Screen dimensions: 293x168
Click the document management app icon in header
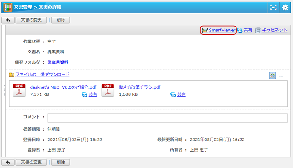(x=8, y=7)
